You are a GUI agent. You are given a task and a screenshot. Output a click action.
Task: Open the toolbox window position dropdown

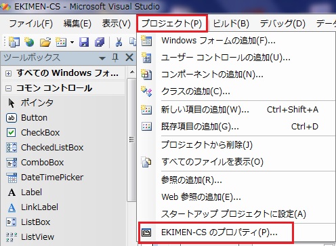point(102,58)
